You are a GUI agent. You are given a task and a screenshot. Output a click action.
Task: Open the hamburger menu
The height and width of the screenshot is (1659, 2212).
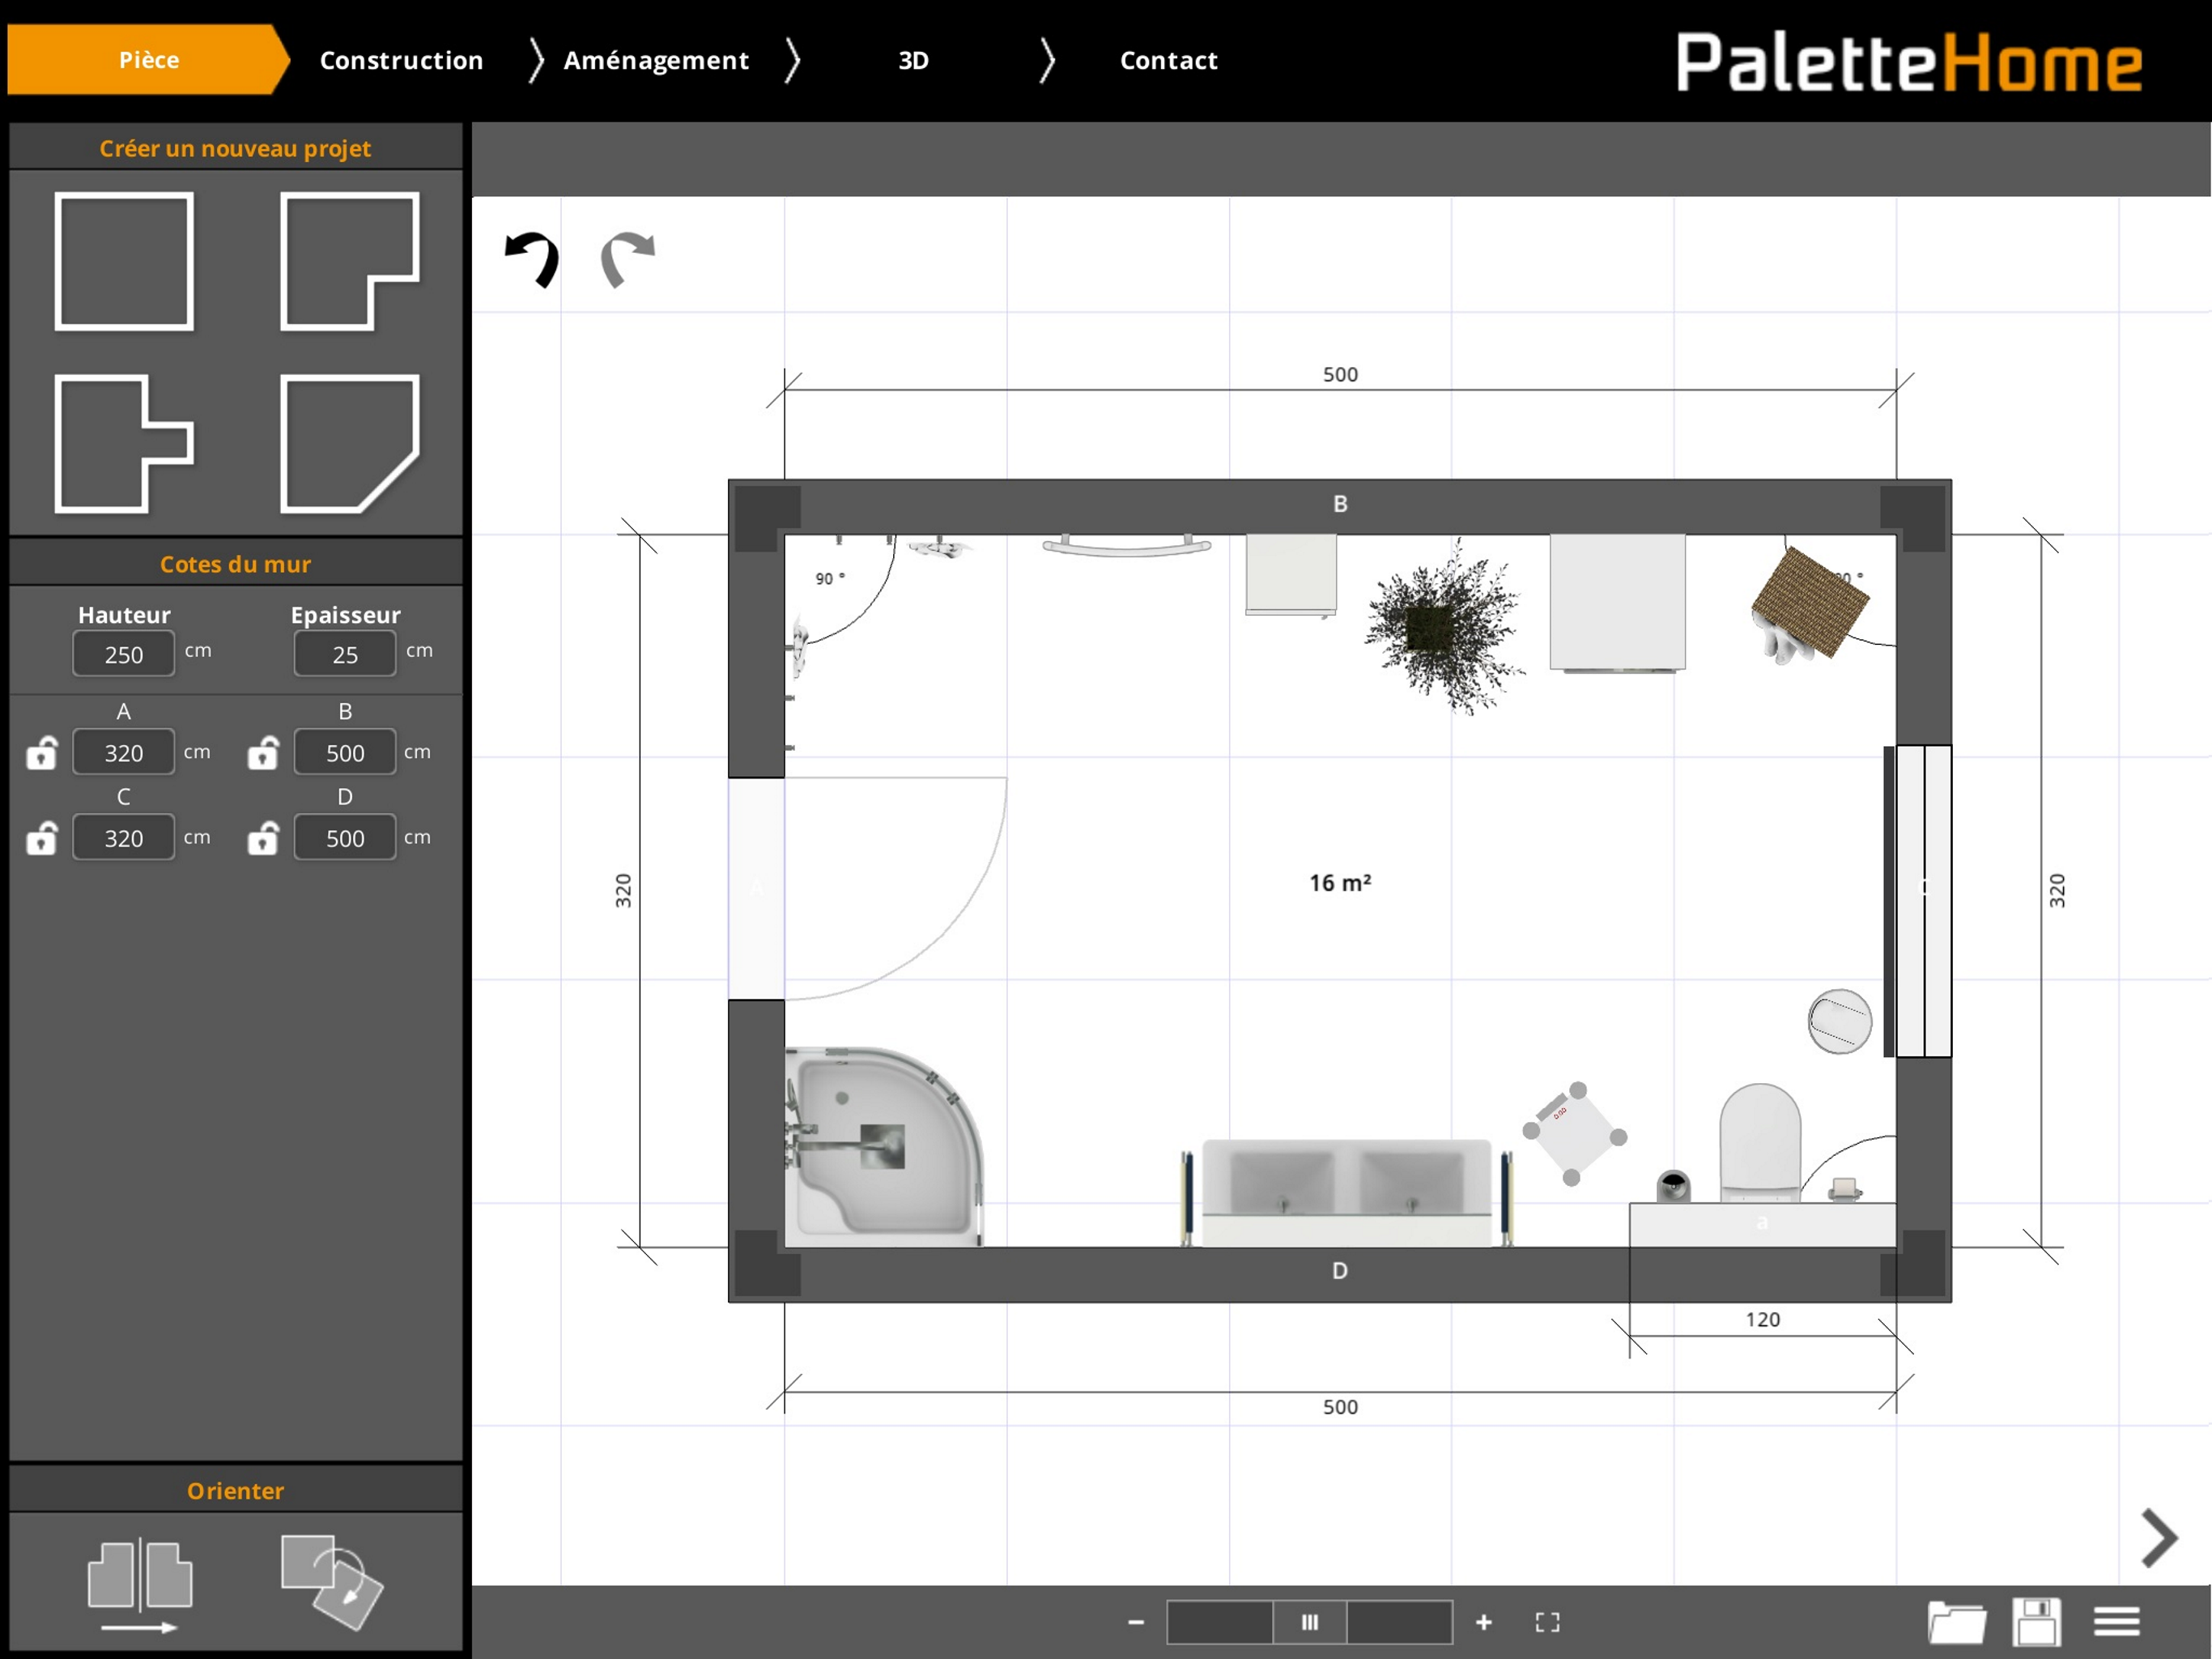[2117, 1621]
